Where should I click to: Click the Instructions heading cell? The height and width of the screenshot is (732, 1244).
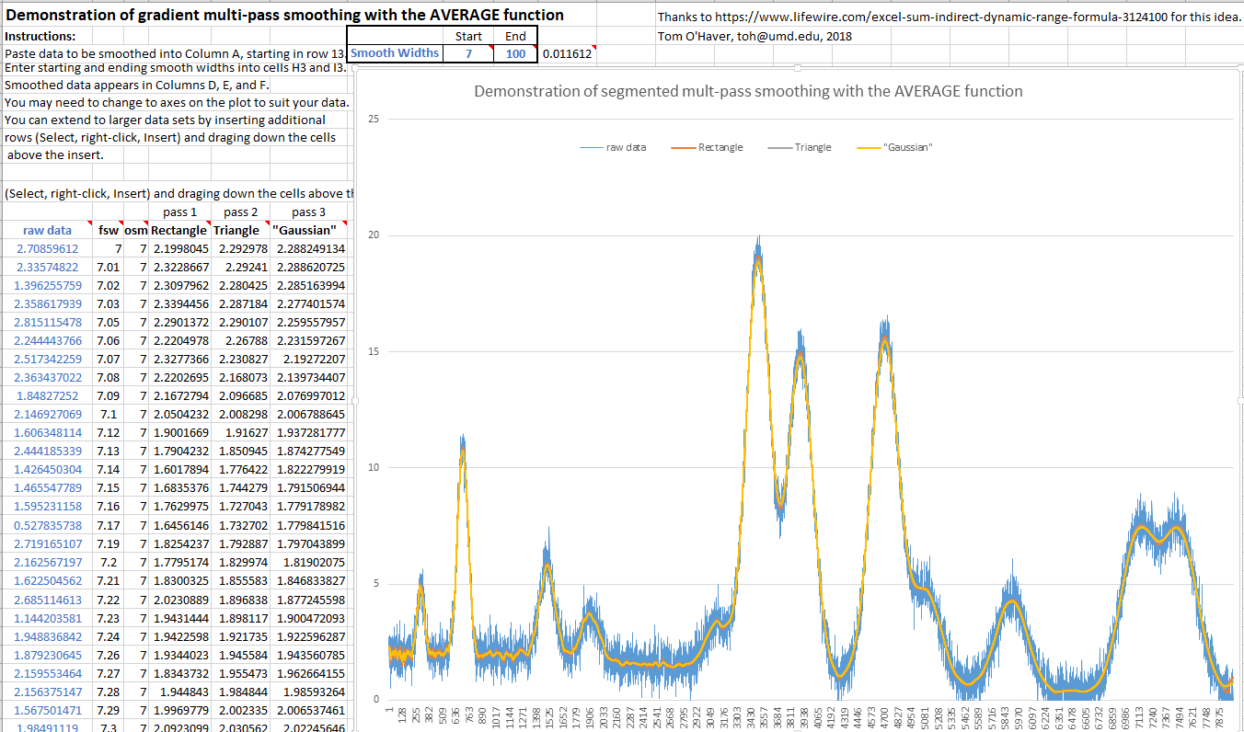40,36
